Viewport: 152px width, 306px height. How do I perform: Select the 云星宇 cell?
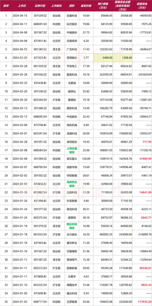pyautogui.click(x=72, y=277)
